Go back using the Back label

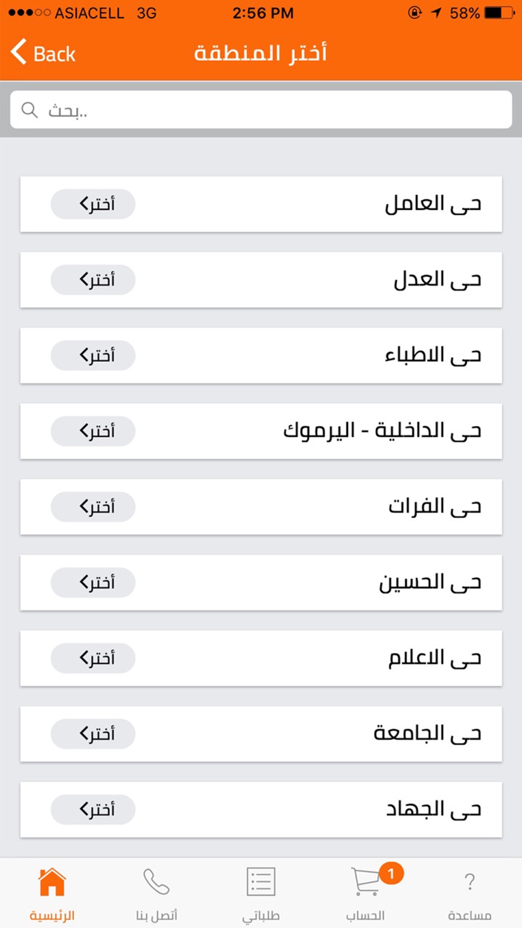(x=54, y=54)
